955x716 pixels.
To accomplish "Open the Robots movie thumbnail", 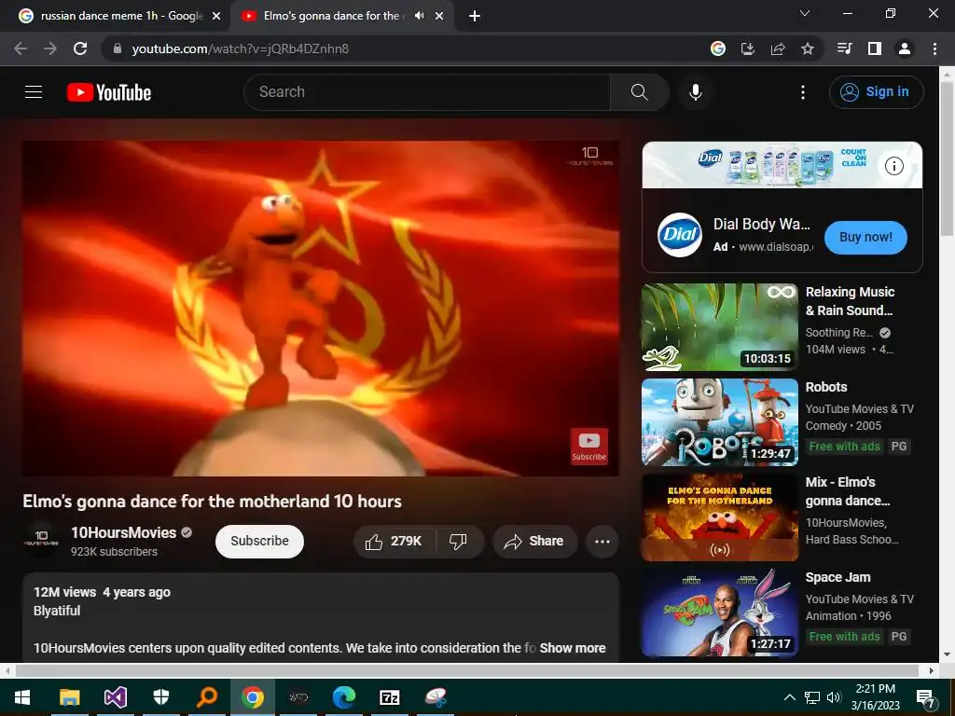I will 720,422.
